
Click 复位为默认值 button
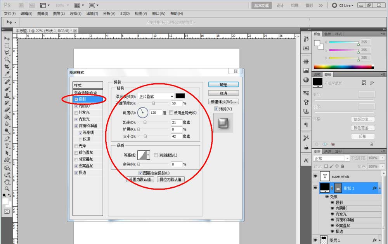click(171, 180)
